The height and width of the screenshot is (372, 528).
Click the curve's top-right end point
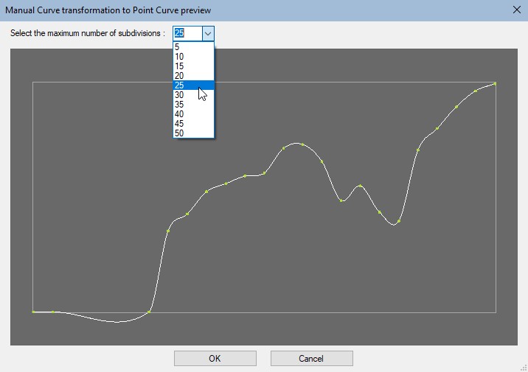coord(495,83)
